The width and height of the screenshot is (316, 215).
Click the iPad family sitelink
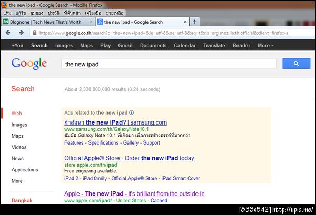pyautogui.click(x=95, y=178)
